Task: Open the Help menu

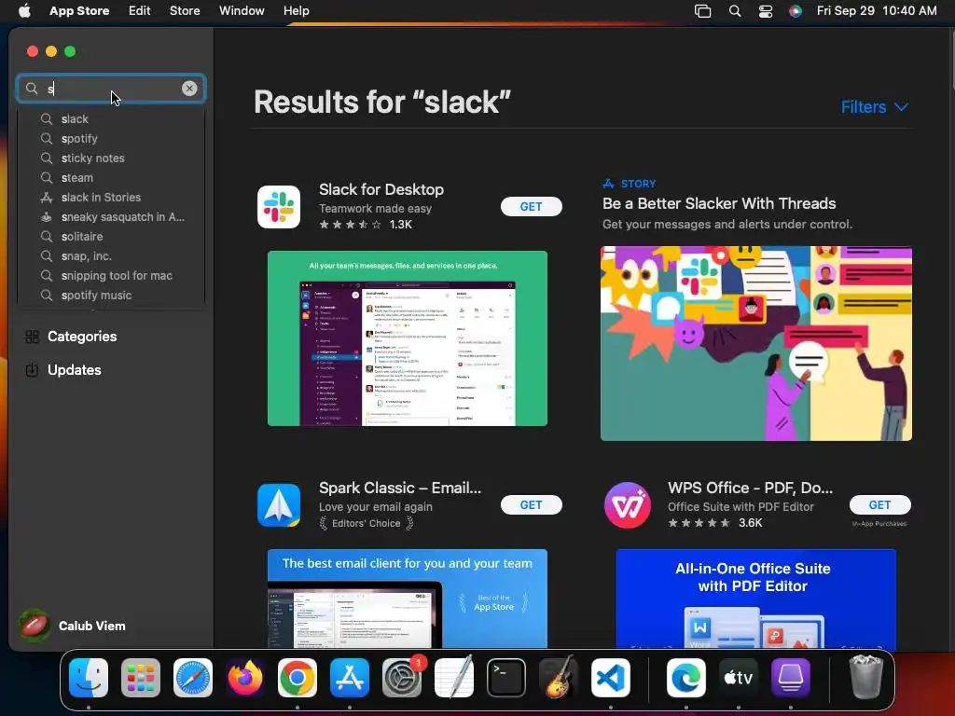Action: 296,11
